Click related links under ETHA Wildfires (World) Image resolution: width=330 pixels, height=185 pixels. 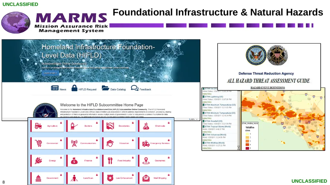207,148
